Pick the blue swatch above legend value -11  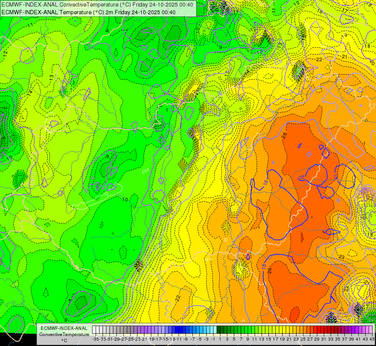click(177, 330)
